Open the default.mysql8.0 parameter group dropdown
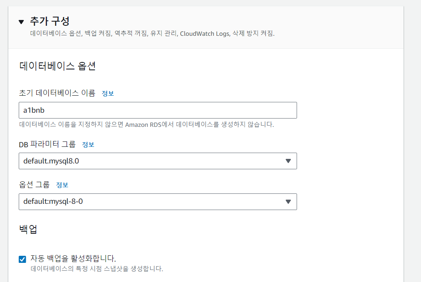This screenshot has height=282, width=421. point(158,161)
